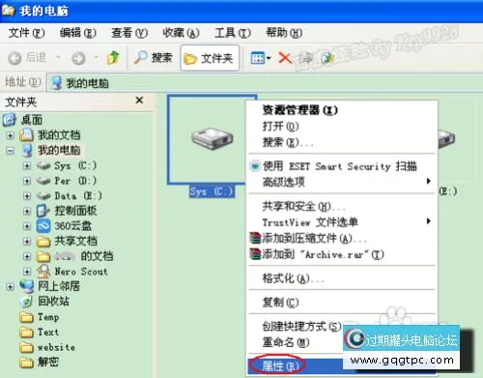The image size is (483, 378).
Task: Click the Forward arrow toolbar icon
Action: (x=78, y=58)
